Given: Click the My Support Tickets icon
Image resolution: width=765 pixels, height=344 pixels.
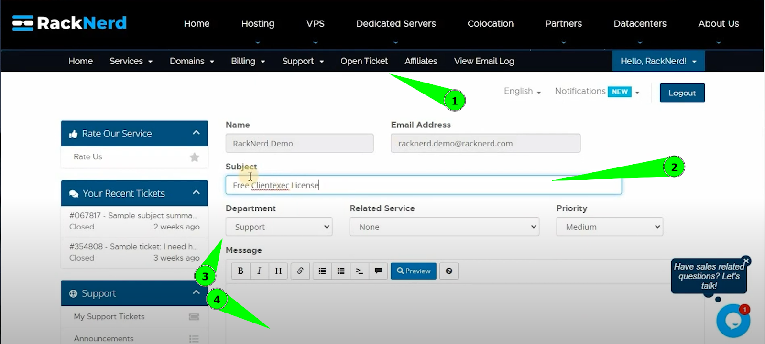Looking at the screenshot, I should point(194,317).
